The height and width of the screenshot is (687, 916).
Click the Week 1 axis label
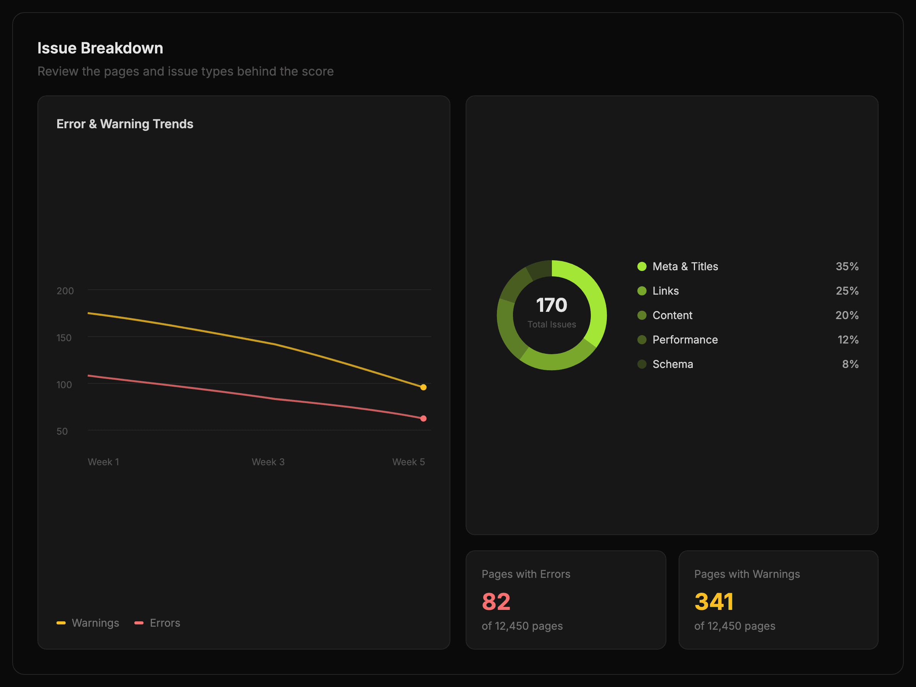[x=103, y=462]
